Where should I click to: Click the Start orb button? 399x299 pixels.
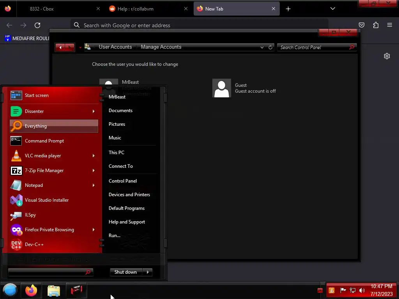click(10, 290)
